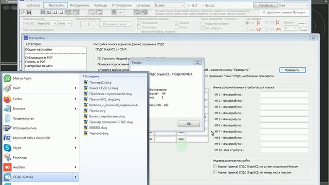329x185 pixels.
Task: Click № 5 - Имя атрибута field
Action: pyautogui.click(x=284, y=119)
